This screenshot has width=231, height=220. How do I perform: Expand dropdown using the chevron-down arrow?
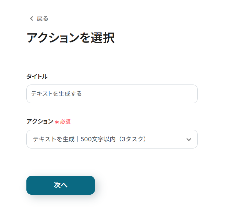pos(189,139)
